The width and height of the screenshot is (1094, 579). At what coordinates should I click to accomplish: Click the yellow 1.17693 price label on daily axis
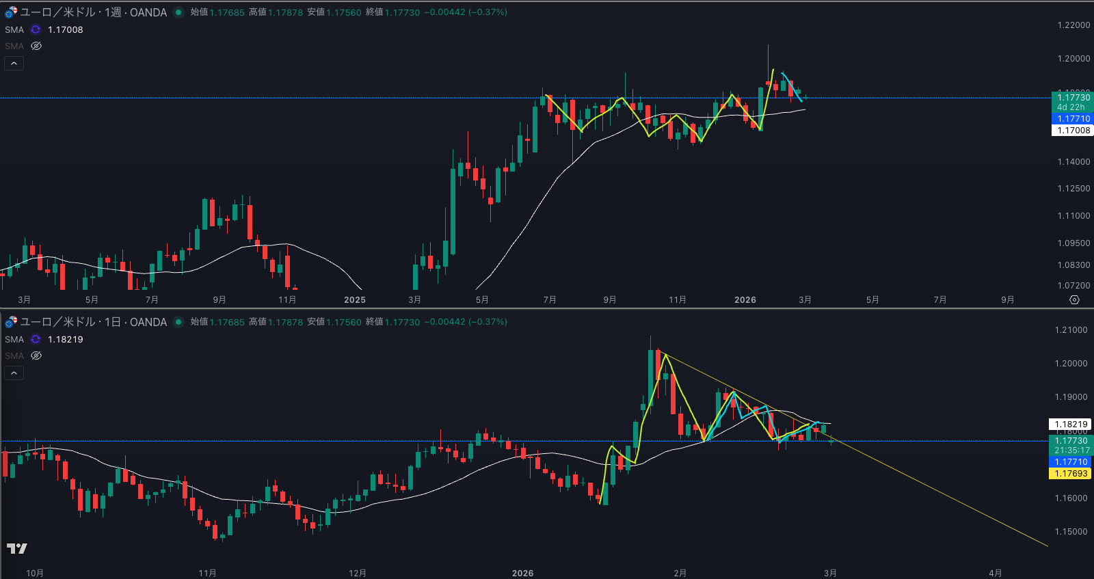pos(1071,474)
